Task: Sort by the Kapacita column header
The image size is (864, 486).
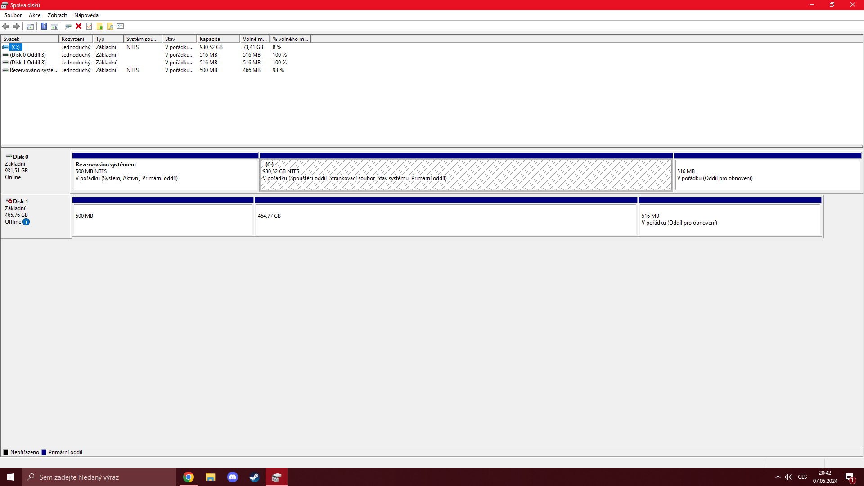Action: 218,39
